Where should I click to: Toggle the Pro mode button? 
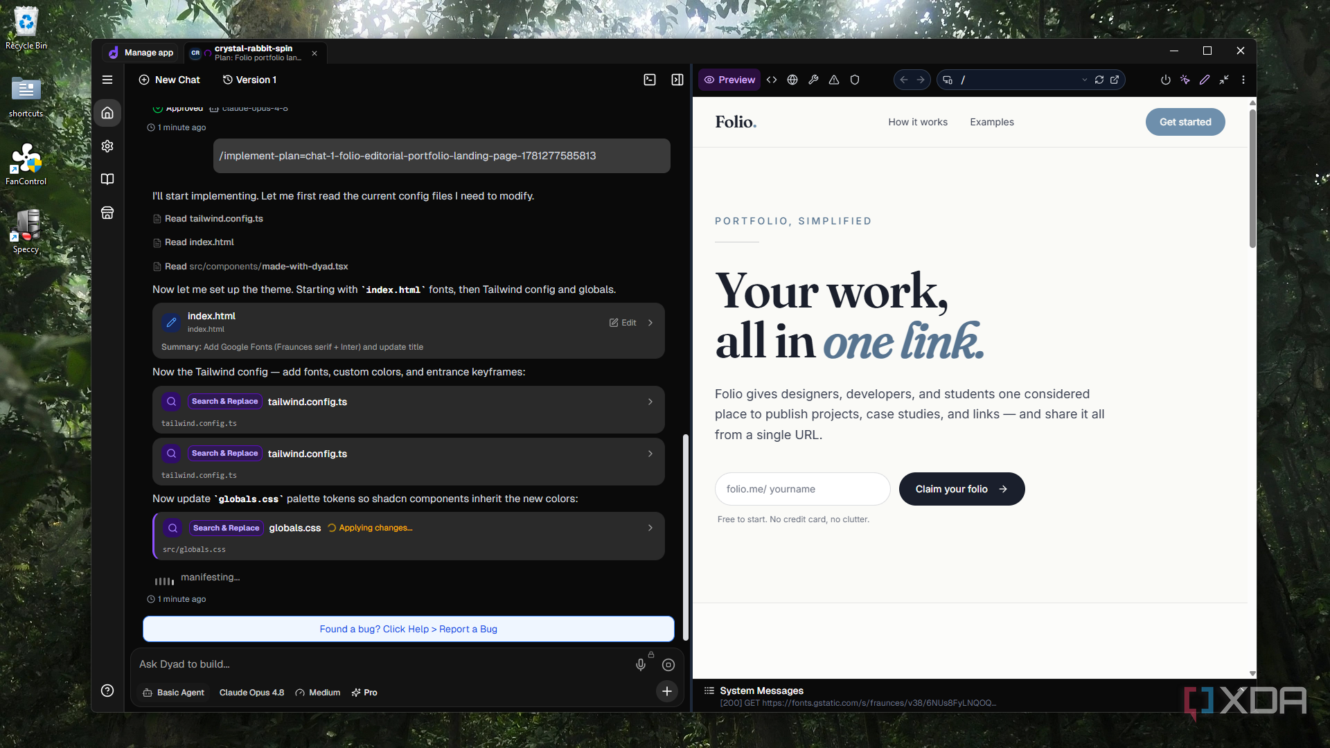point(364,693)
